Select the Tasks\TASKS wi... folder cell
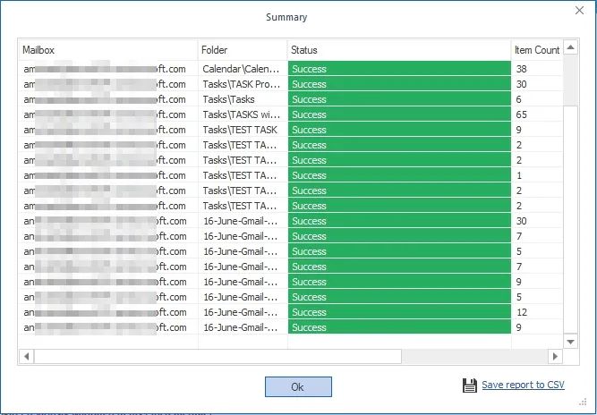 click(243, 114)
